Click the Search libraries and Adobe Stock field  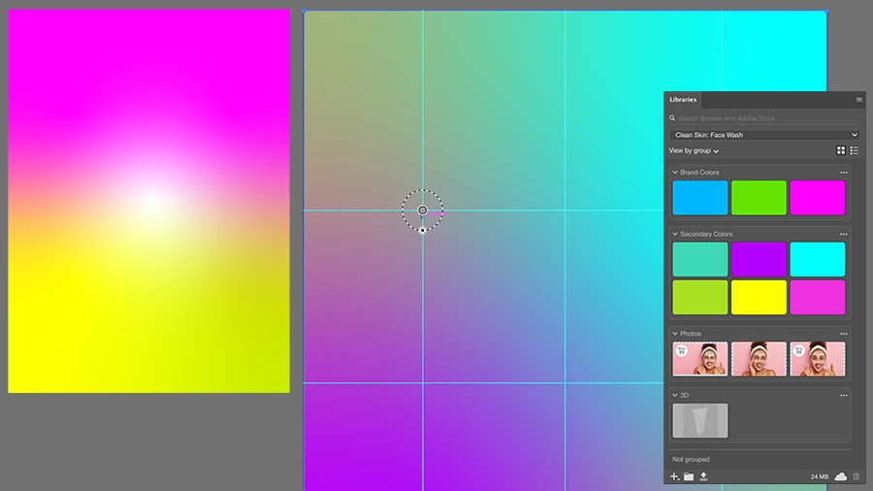(765, 118)
